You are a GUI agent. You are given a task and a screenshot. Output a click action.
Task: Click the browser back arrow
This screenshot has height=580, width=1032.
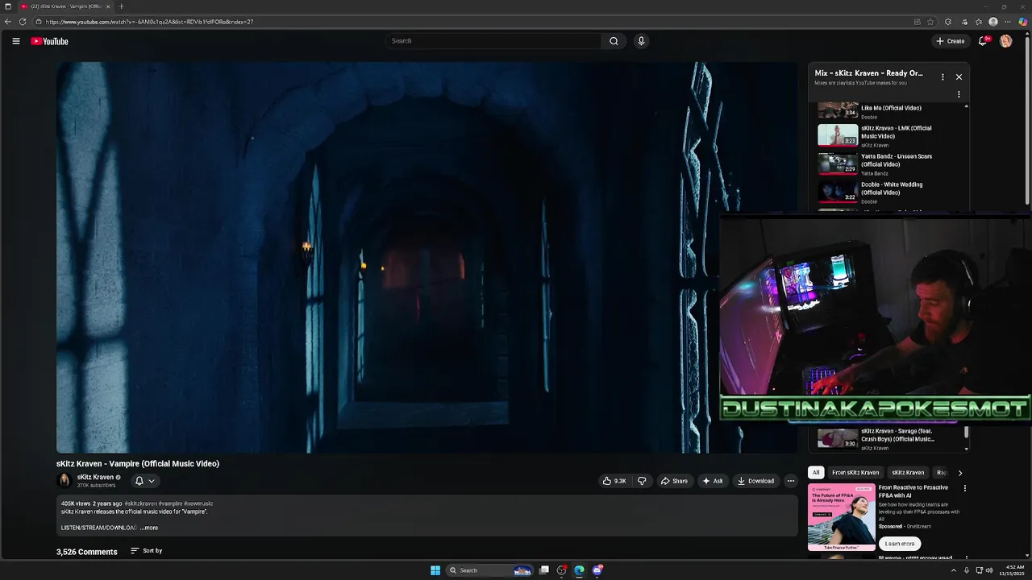pos(8,22)
